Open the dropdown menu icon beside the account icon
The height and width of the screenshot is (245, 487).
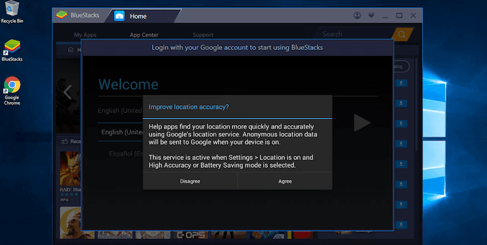coord(371,15)
